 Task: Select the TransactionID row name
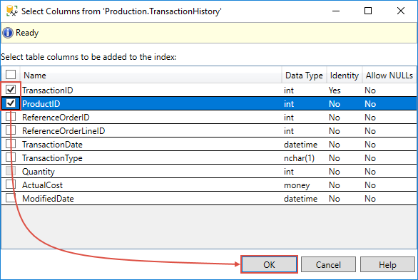(48, 90)
